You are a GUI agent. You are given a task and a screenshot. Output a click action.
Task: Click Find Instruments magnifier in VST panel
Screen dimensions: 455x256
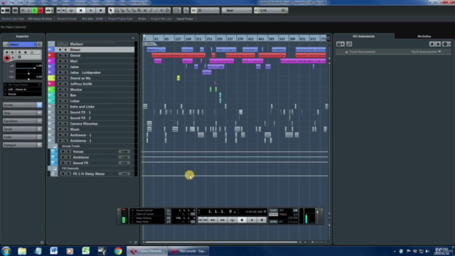(349, 44)
